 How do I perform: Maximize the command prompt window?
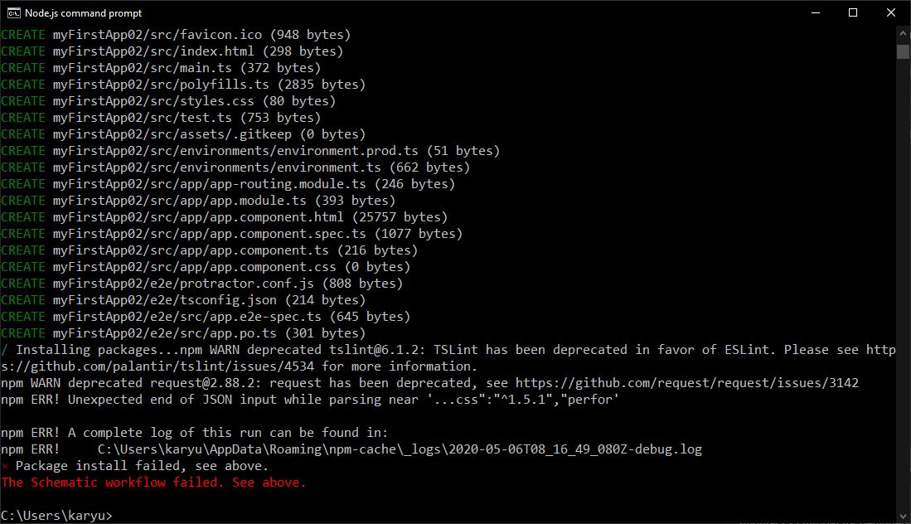pyautogui.click(x=853, y=12)
